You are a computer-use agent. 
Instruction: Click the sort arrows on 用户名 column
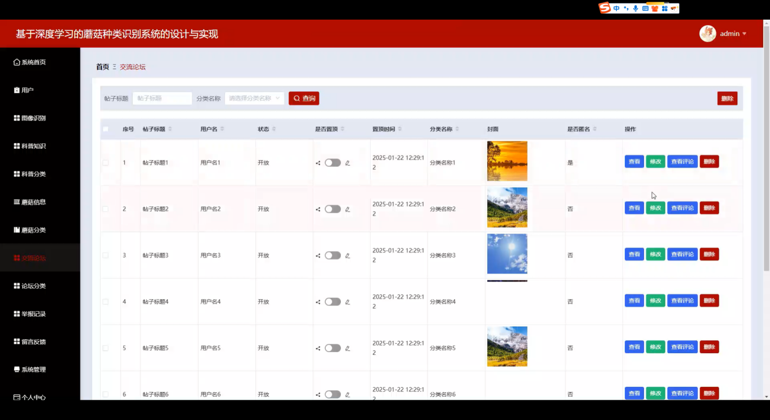[x=222, y=129]
